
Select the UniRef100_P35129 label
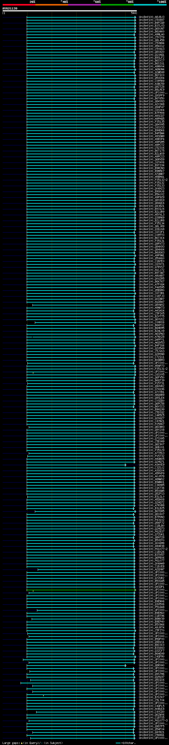(152, 450)
